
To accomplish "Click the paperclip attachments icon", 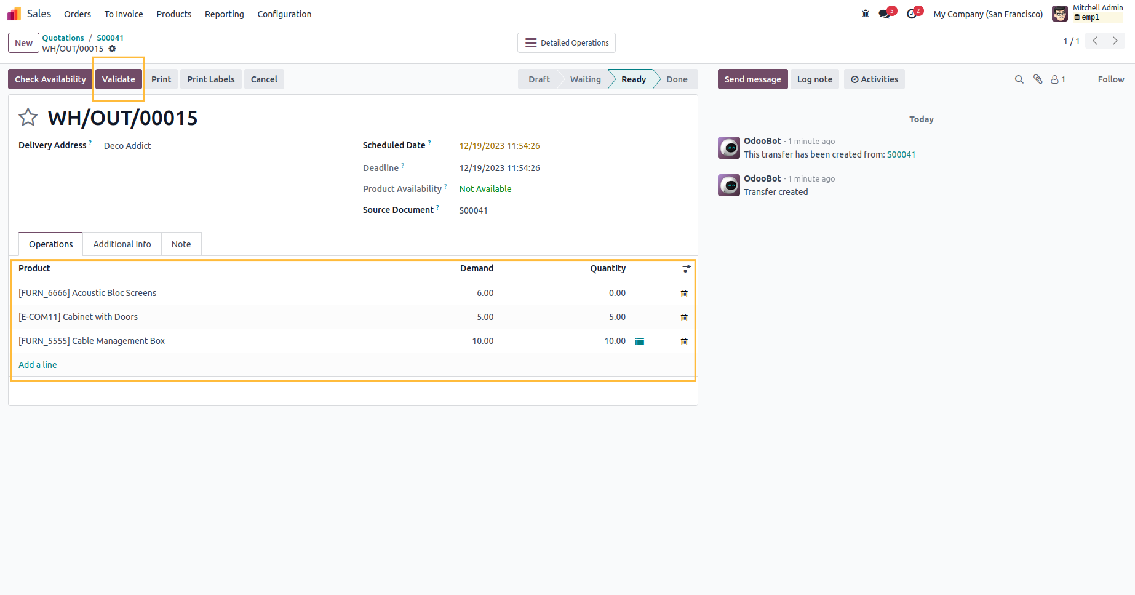I will click(x=1038, y=79).
